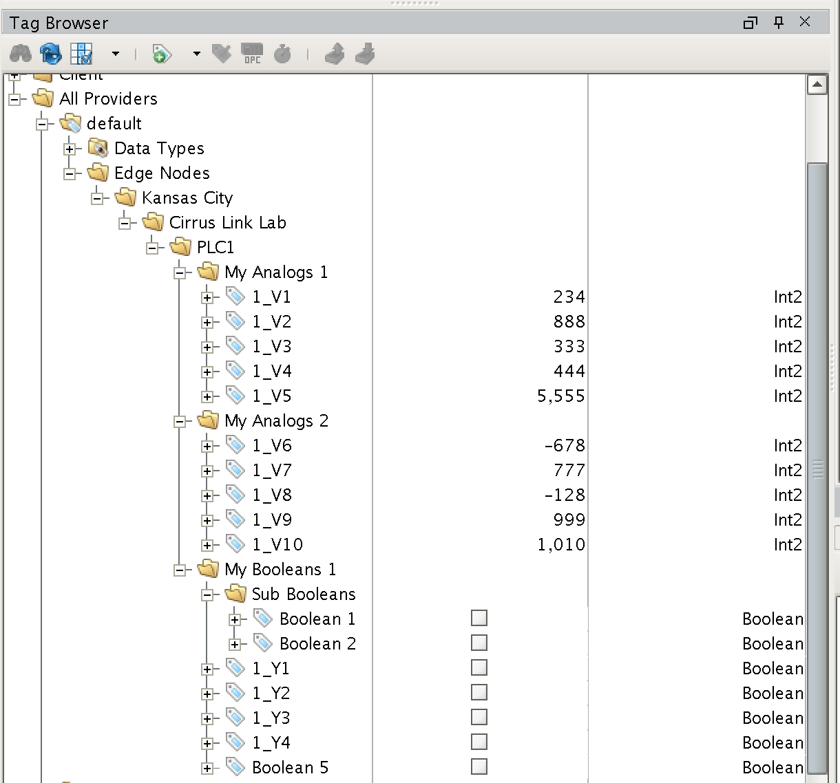Viewport: 840px width, 783px height.
Task: Click the stopwatch scan class icon
Action: (x=282, y=53)
